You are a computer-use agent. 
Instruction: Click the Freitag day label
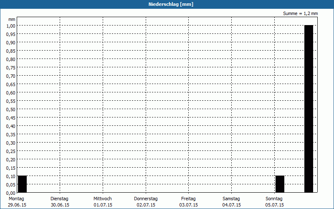coord(188,199)
